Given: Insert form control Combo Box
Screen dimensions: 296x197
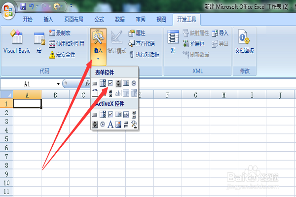Looking at the screenshot, I should point(103,83).
